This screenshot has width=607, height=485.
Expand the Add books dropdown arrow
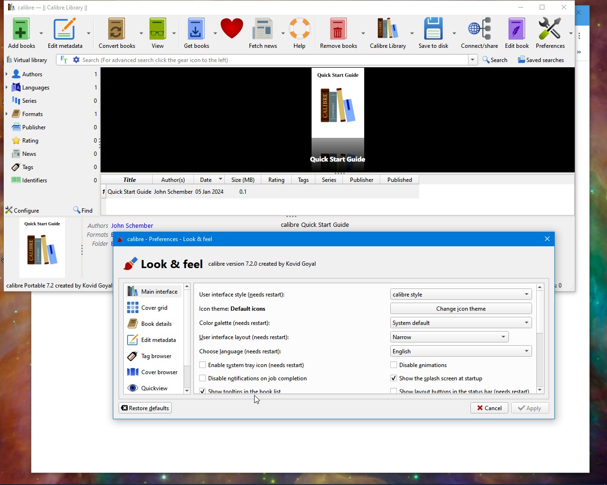[x=41, y=33]
